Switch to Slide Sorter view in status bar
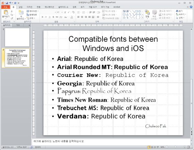This screenshot has height=150, width=194. [152, 147]
